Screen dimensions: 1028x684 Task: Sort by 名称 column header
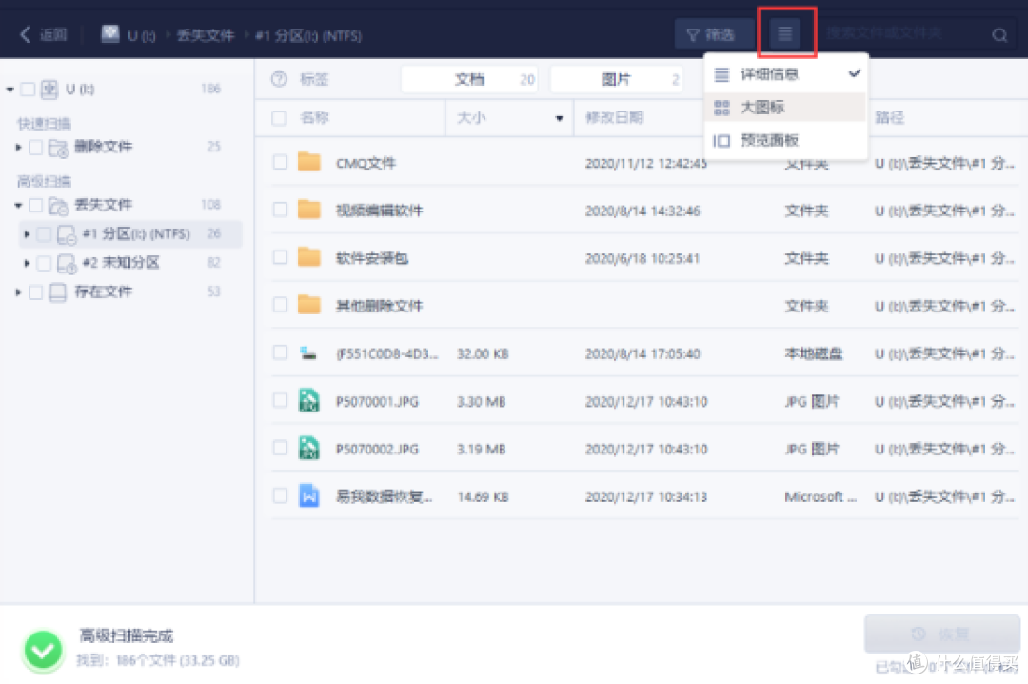point(314,117)
